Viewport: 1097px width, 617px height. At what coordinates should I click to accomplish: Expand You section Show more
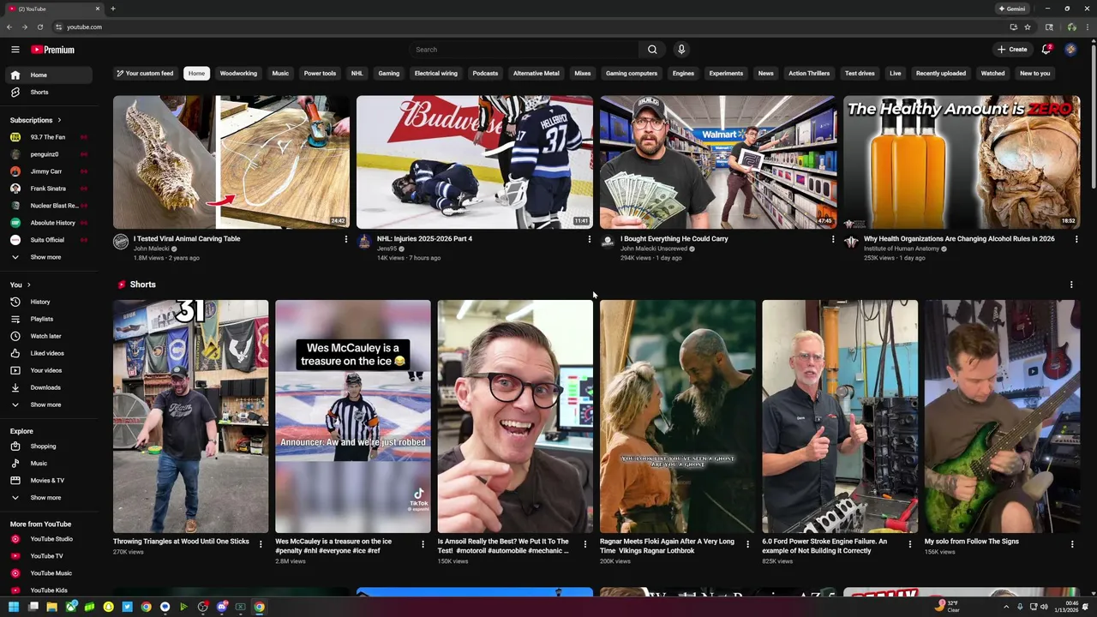49,404
